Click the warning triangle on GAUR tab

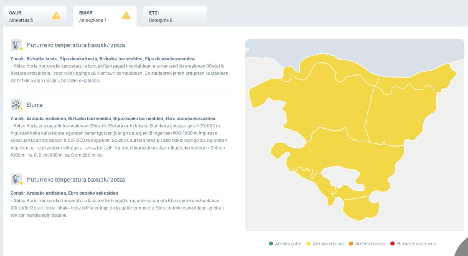pos(56,16)
